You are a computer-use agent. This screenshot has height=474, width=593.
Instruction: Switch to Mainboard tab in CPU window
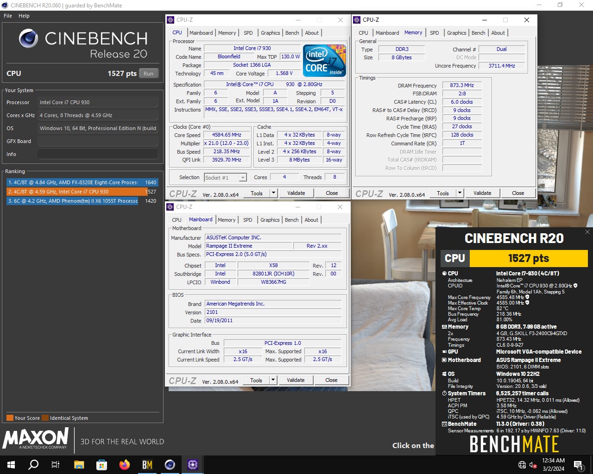pos(201,33)
